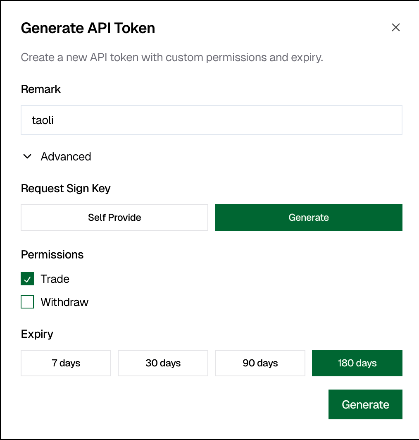Click the Trade permission label text
419x440 pixels.
(55, 279)
